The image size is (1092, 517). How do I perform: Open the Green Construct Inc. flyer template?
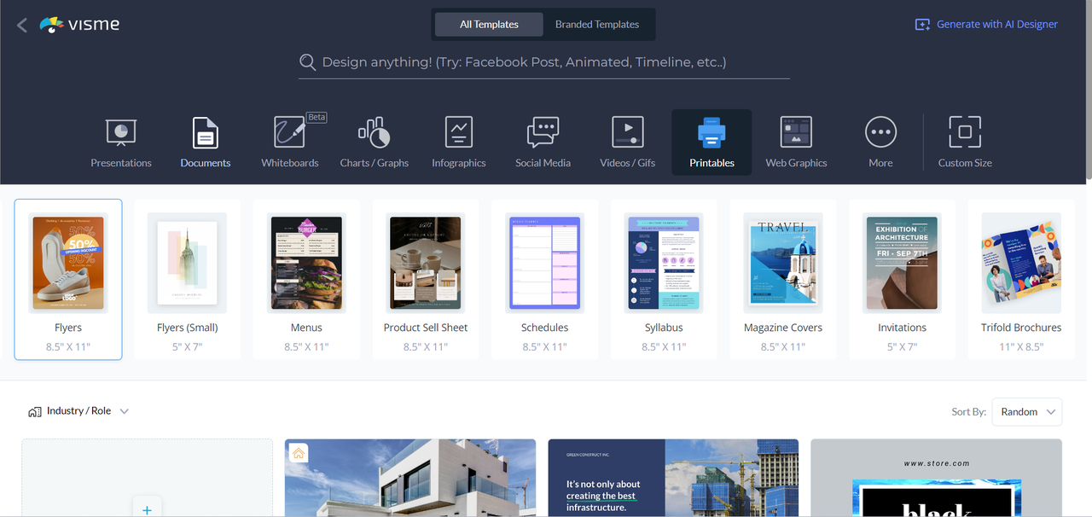click(673, 478)
